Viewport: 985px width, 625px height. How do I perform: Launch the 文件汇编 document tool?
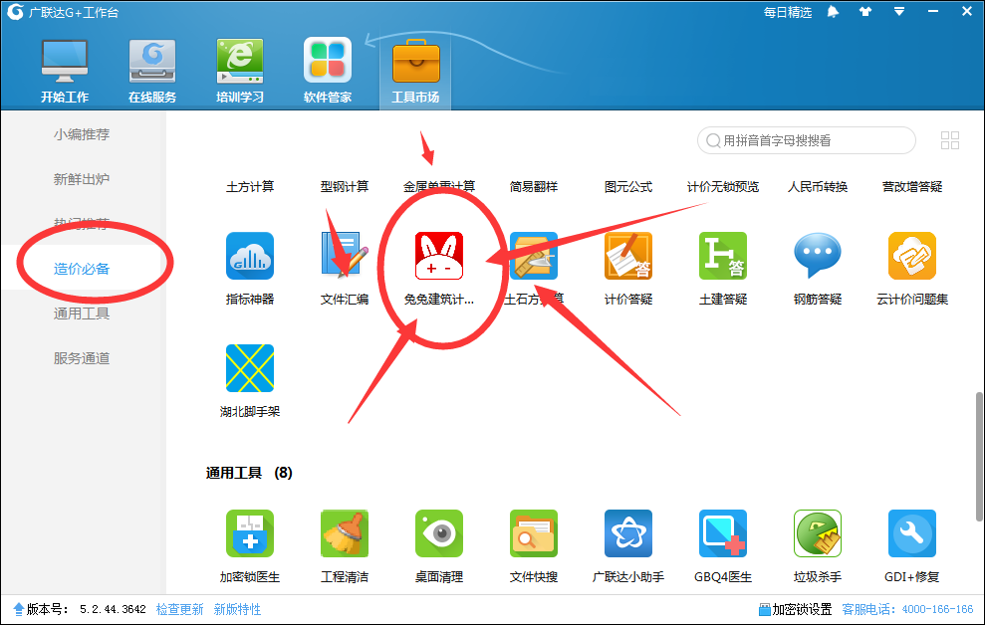pyautogui.click(x=345, y=256)
